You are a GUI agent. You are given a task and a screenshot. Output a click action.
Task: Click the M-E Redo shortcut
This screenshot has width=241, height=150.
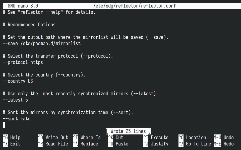(224, 144)
